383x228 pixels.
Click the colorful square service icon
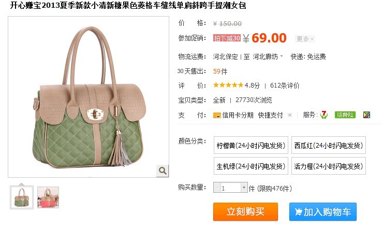pyautogui.click(x=366, y=115)
